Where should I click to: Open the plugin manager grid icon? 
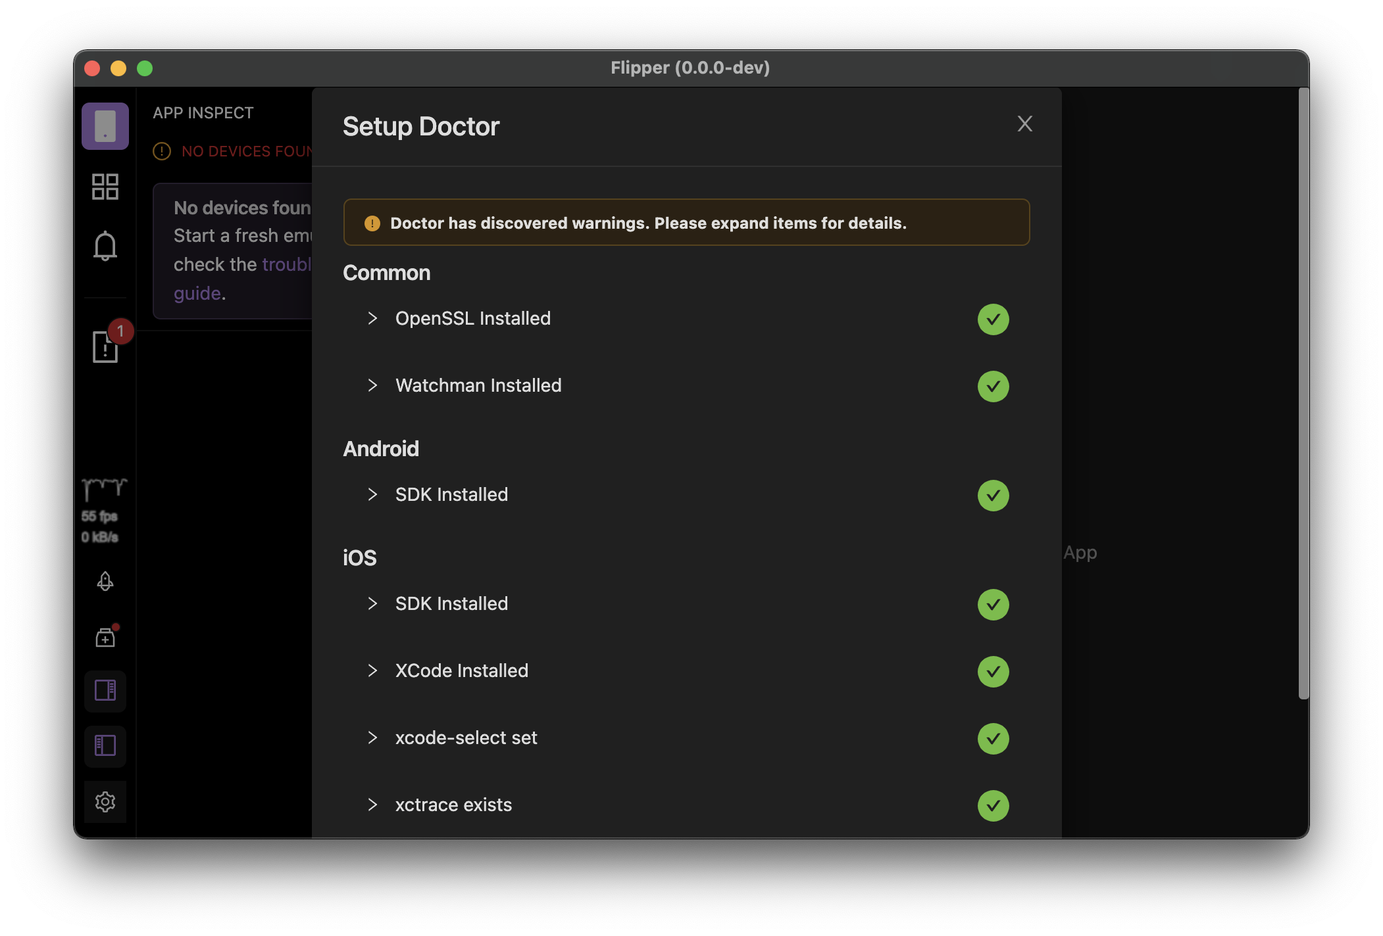pyautogui.click(x=105, y=187)
